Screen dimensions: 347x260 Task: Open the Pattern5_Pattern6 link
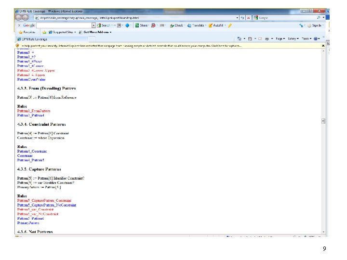point(30,219)
